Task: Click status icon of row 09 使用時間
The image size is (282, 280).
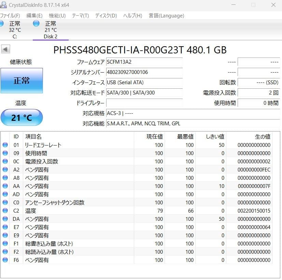Action: [x=5, y=153]
